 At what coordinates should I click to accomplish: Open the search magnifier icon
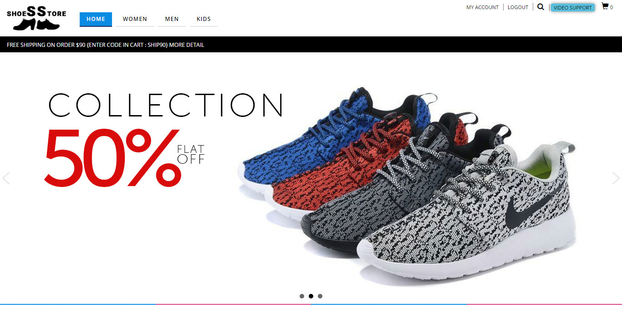(540, 7)
